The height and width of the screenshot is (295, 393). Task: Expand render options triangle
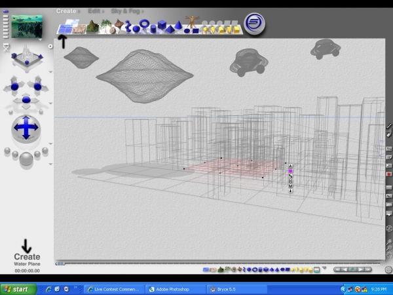50,164
